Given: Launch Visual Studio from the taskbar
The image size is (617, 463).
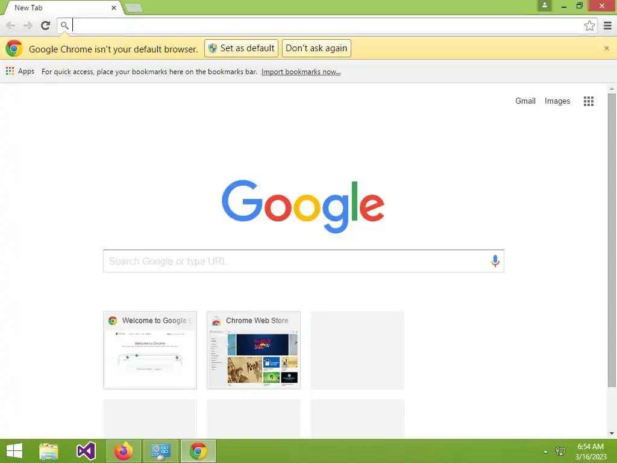Looking at the screenshot, I should [x=86, y=451].
